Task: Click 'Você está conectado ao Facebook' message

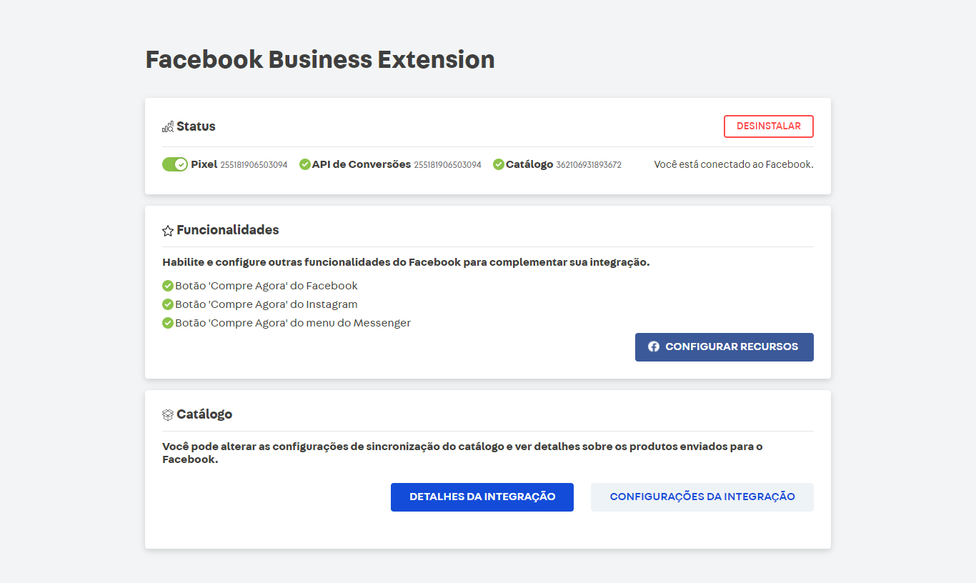Action: (x=733, y=164)
